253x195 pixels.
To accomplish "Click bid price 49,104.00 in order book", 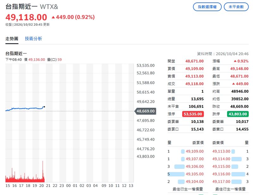I will tap(194, 182).
